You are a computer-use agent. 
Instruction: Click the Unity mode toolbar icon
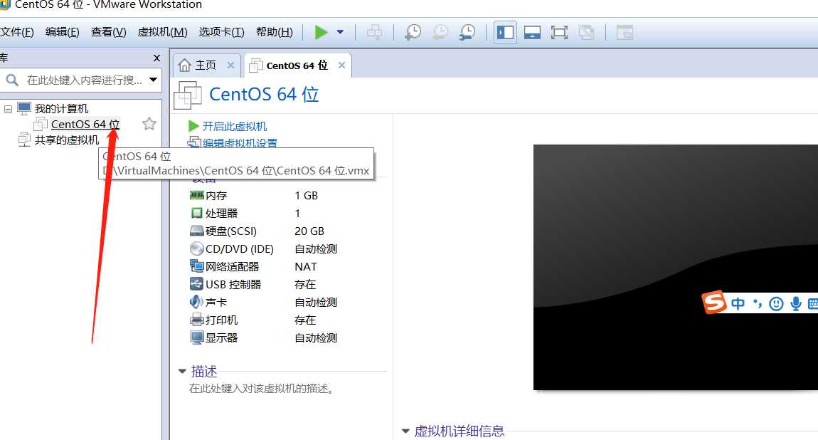[586, 32]
